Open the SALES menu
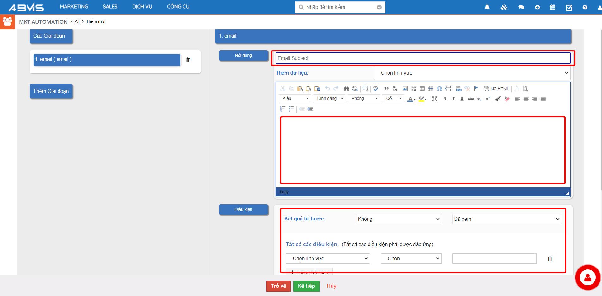Screen dimensions: 602x296 pyautogui.click(x=110, y=7)
